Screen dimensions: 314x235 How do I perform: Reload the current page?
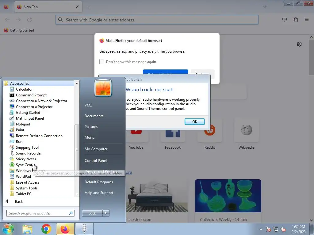click(29, 20)
